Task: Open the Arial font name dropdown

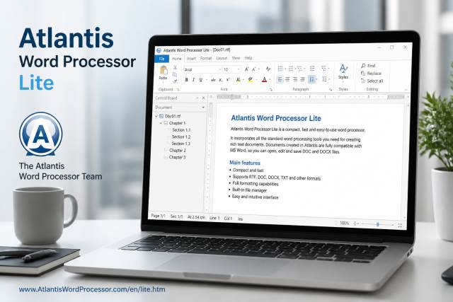Action: tap(202, 69)
